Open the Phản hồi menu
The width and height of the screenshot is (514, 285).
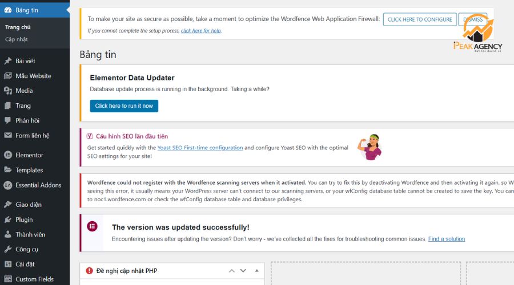[x=35, y=120]
